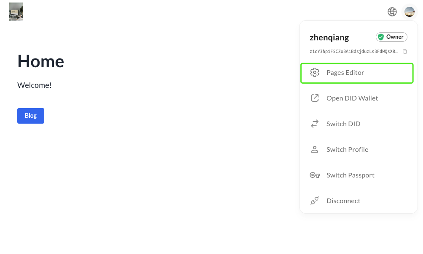423x254 pixels.
Task: Click the site logo thumbnail
Action: (x=16, y=12)
